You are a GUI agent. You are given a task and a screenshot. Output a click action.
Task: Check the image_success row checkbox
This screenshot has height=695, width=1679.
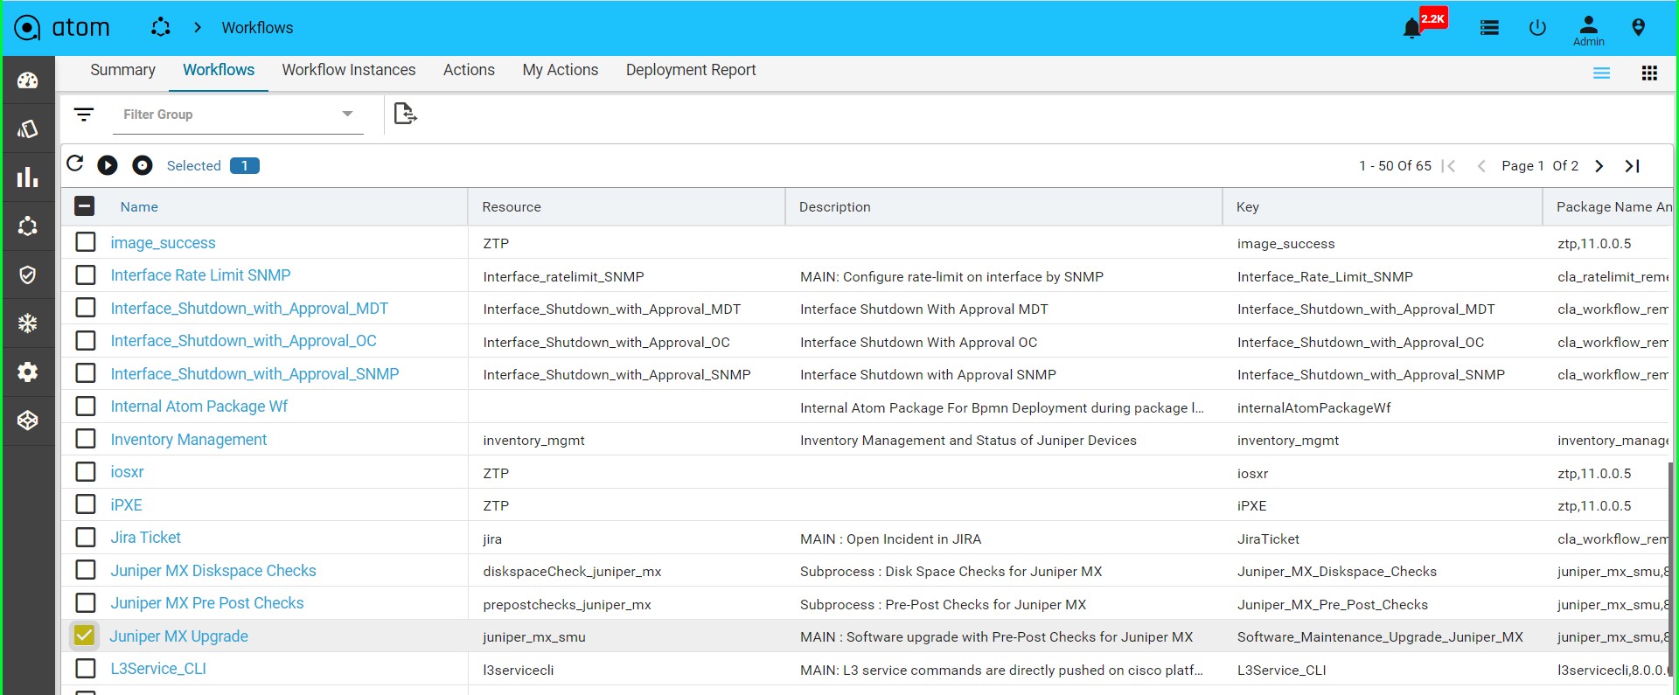(86, 242)
